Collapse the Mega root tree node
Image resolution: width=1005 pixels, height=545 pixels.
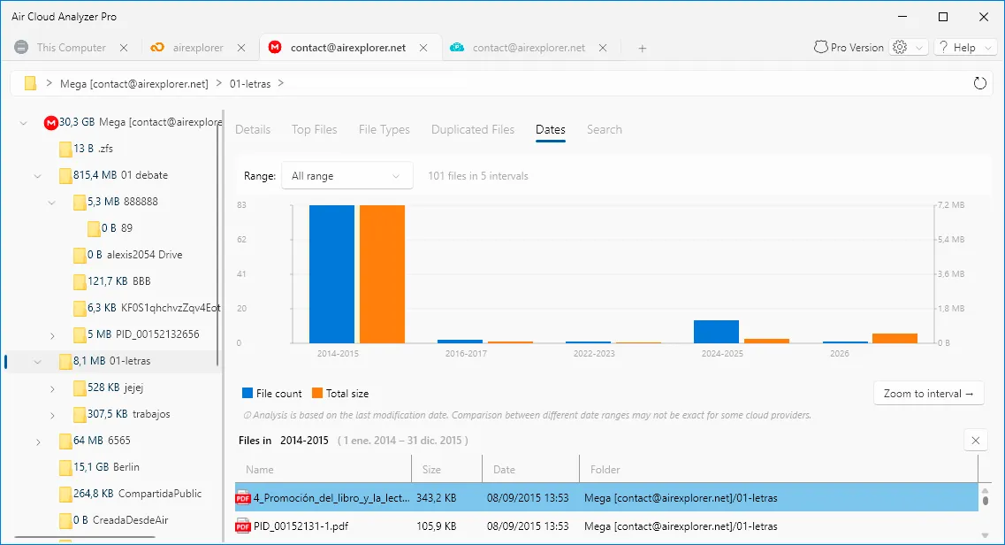[24, 122]
